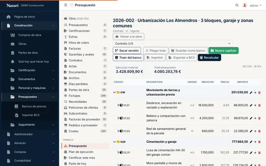Open Hitos de cobro menu item
Viewport: 266px width, 166px height.
pyautogui.click(x=85, y=42)
